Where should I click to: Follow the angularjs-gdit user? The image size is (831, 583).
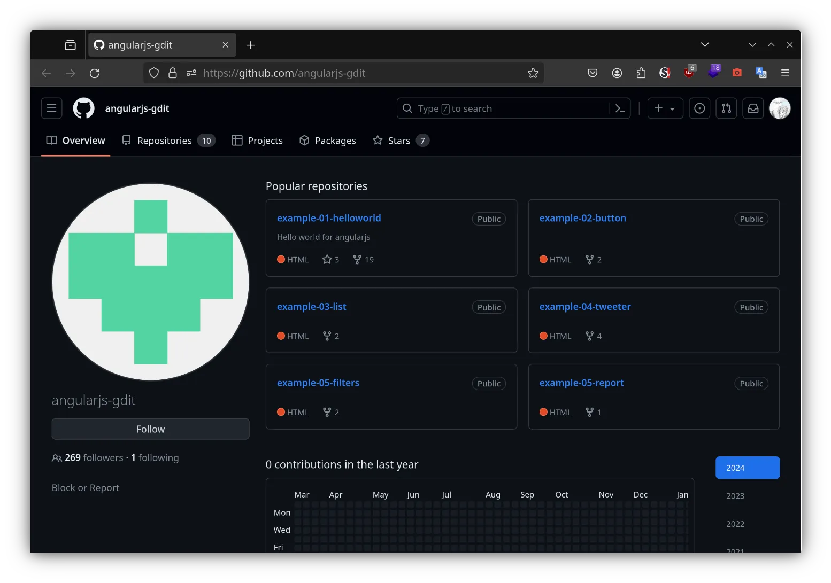150,429
